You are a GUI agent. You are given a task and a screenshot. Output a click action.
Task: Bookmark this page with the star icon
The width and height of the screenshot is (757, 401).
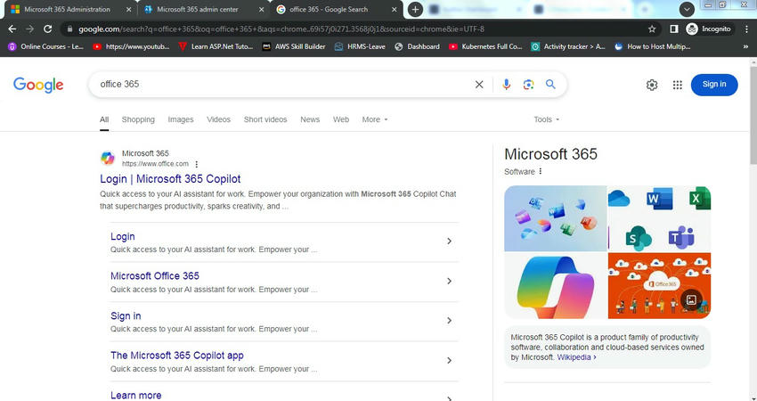tap(652, 29)
